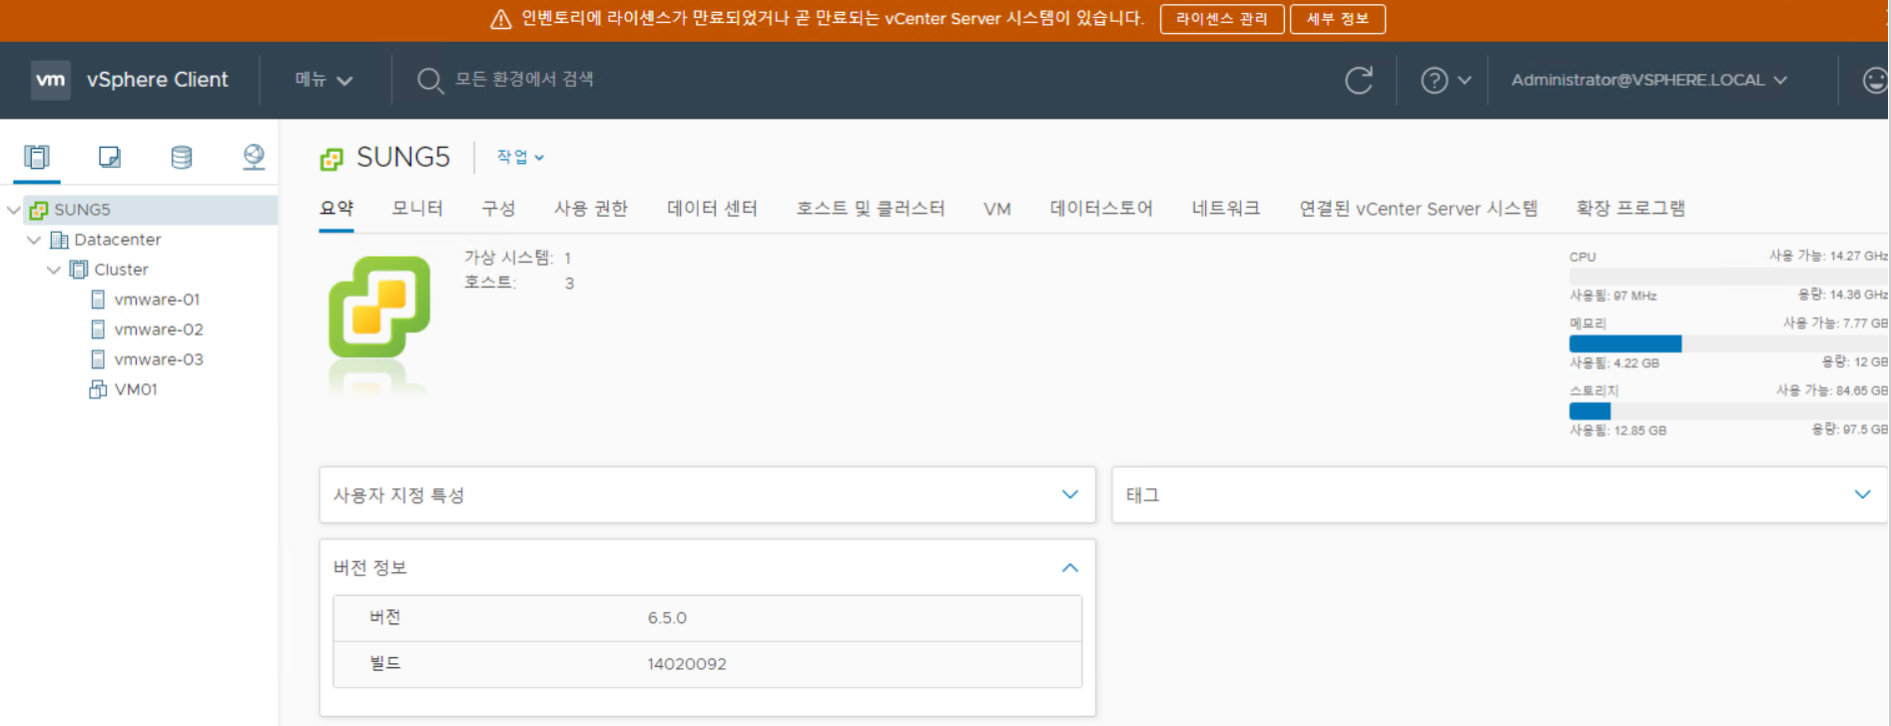Click the search magnifier icon
The width and height of the screenshot is (1891, 726).
[429, 80]
